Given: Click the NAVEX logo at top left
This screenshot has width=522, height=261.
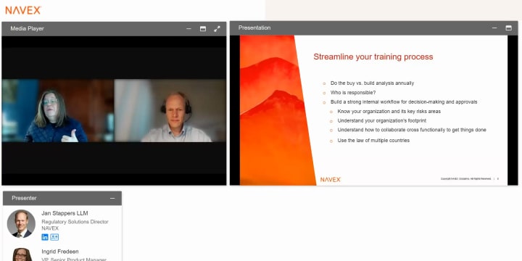Looking at the screenshot, I should pyautogui.click(x=23, y=10).
